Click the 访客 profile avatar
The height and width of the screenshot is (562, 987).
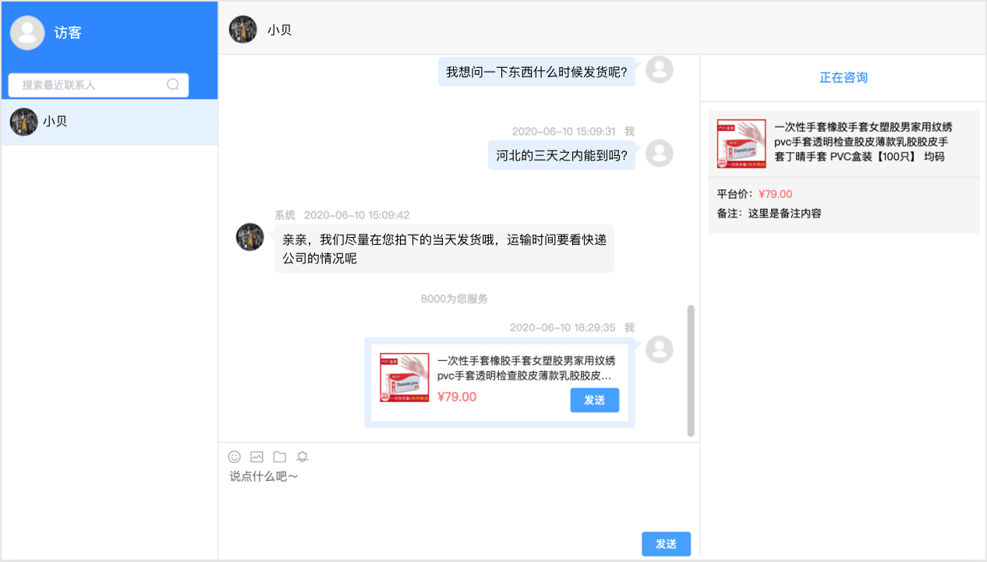pos(27,33)
